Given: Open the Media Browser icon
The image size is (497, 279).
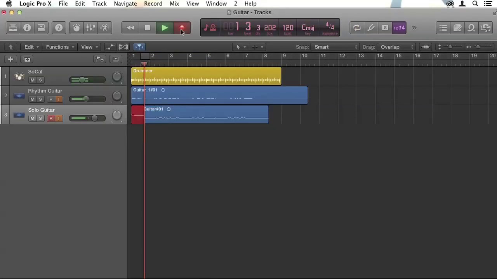Looking at the screenshot, I should coord(485,28).
